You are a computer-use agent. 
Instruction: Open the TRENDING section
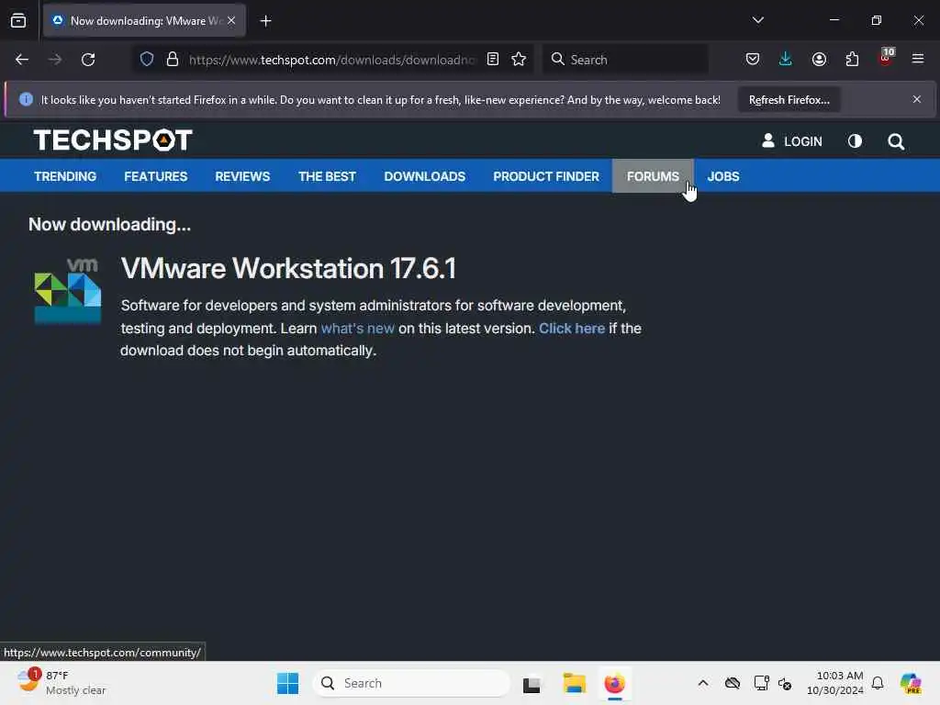[65, 176]
